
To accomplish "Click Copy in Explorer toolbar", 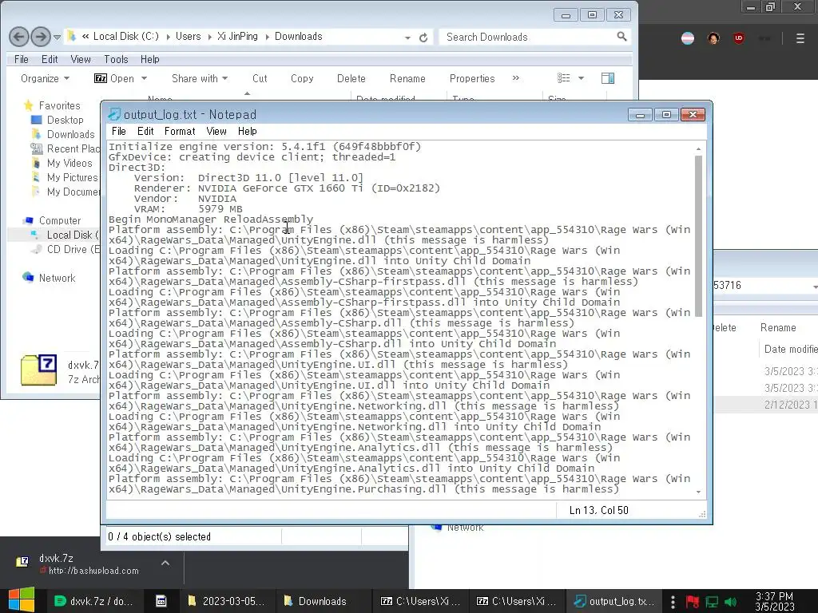I will (302, 79).
